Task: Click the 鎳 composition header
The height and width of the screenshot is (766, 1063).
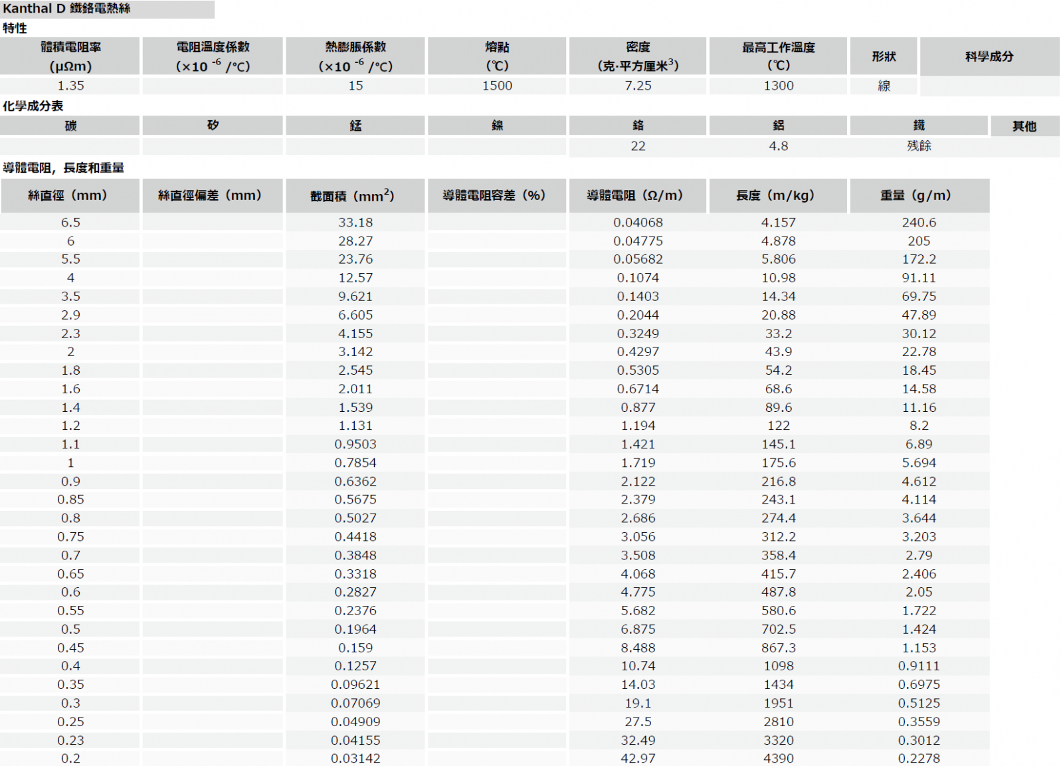Action: pos(497,126)
